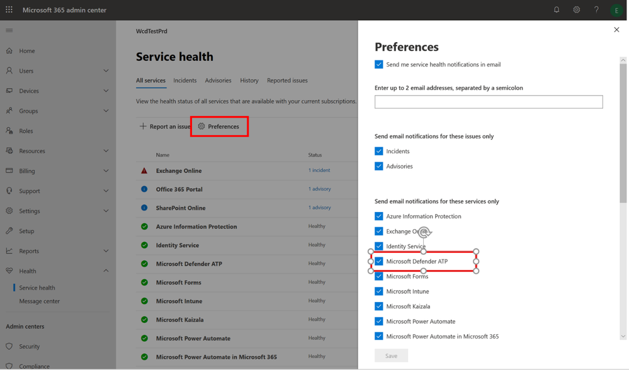
Task: Click Office 365 Portal advisory info icon
Action: pyautogui.click(x=144, y=189)
